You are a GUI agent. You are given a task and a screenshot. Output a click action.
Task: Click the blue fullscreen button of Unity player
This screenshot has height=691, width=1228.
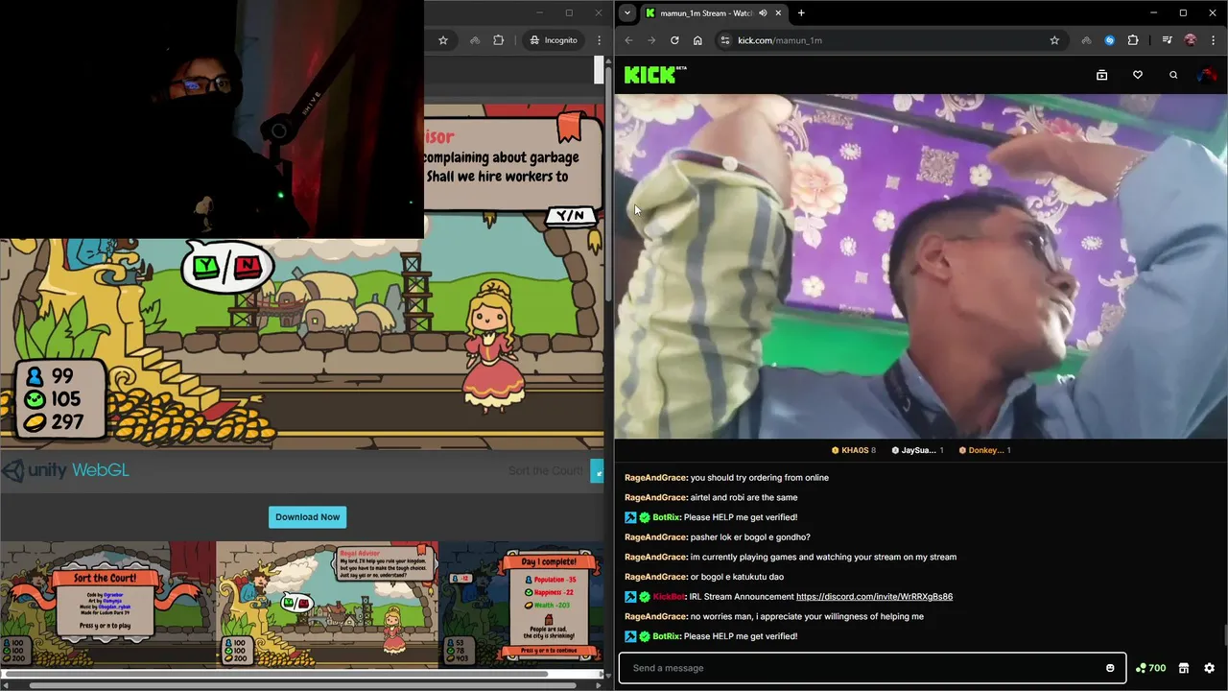pyautogui.click(x=597, y=470)
